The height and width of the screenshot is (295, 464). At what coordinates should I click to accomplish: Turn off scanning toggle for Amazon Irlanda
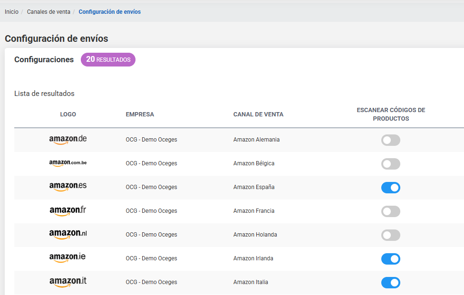391,259
